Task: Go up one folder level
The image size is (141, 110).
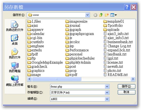Action: coord(101,15)
